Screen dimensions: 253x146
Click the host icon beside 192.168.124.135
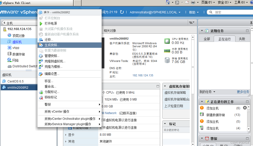[x=5, y=29]
